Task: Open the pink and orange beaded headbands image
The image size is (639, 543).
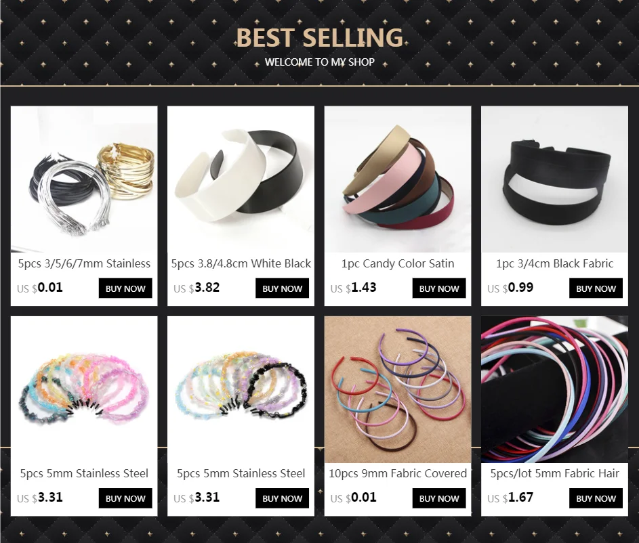Action: [x=84, y=389]
